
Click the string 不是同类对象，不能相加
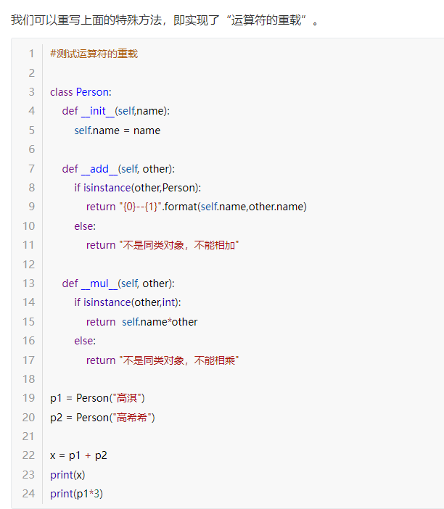click(179, 245)
